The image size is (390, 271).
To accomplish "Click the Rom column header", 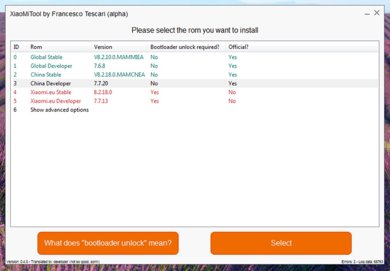I will click(x=36, y=47).
